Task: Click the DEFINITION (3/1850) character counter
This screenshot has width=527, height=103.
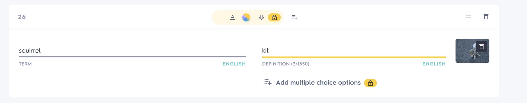Action: click(285, 64)
